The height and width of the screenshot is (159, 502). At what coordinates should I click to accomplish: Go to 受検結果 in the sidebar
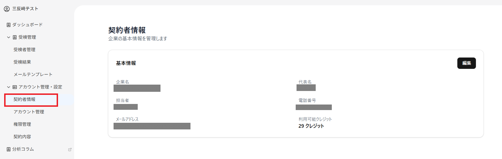22,62
